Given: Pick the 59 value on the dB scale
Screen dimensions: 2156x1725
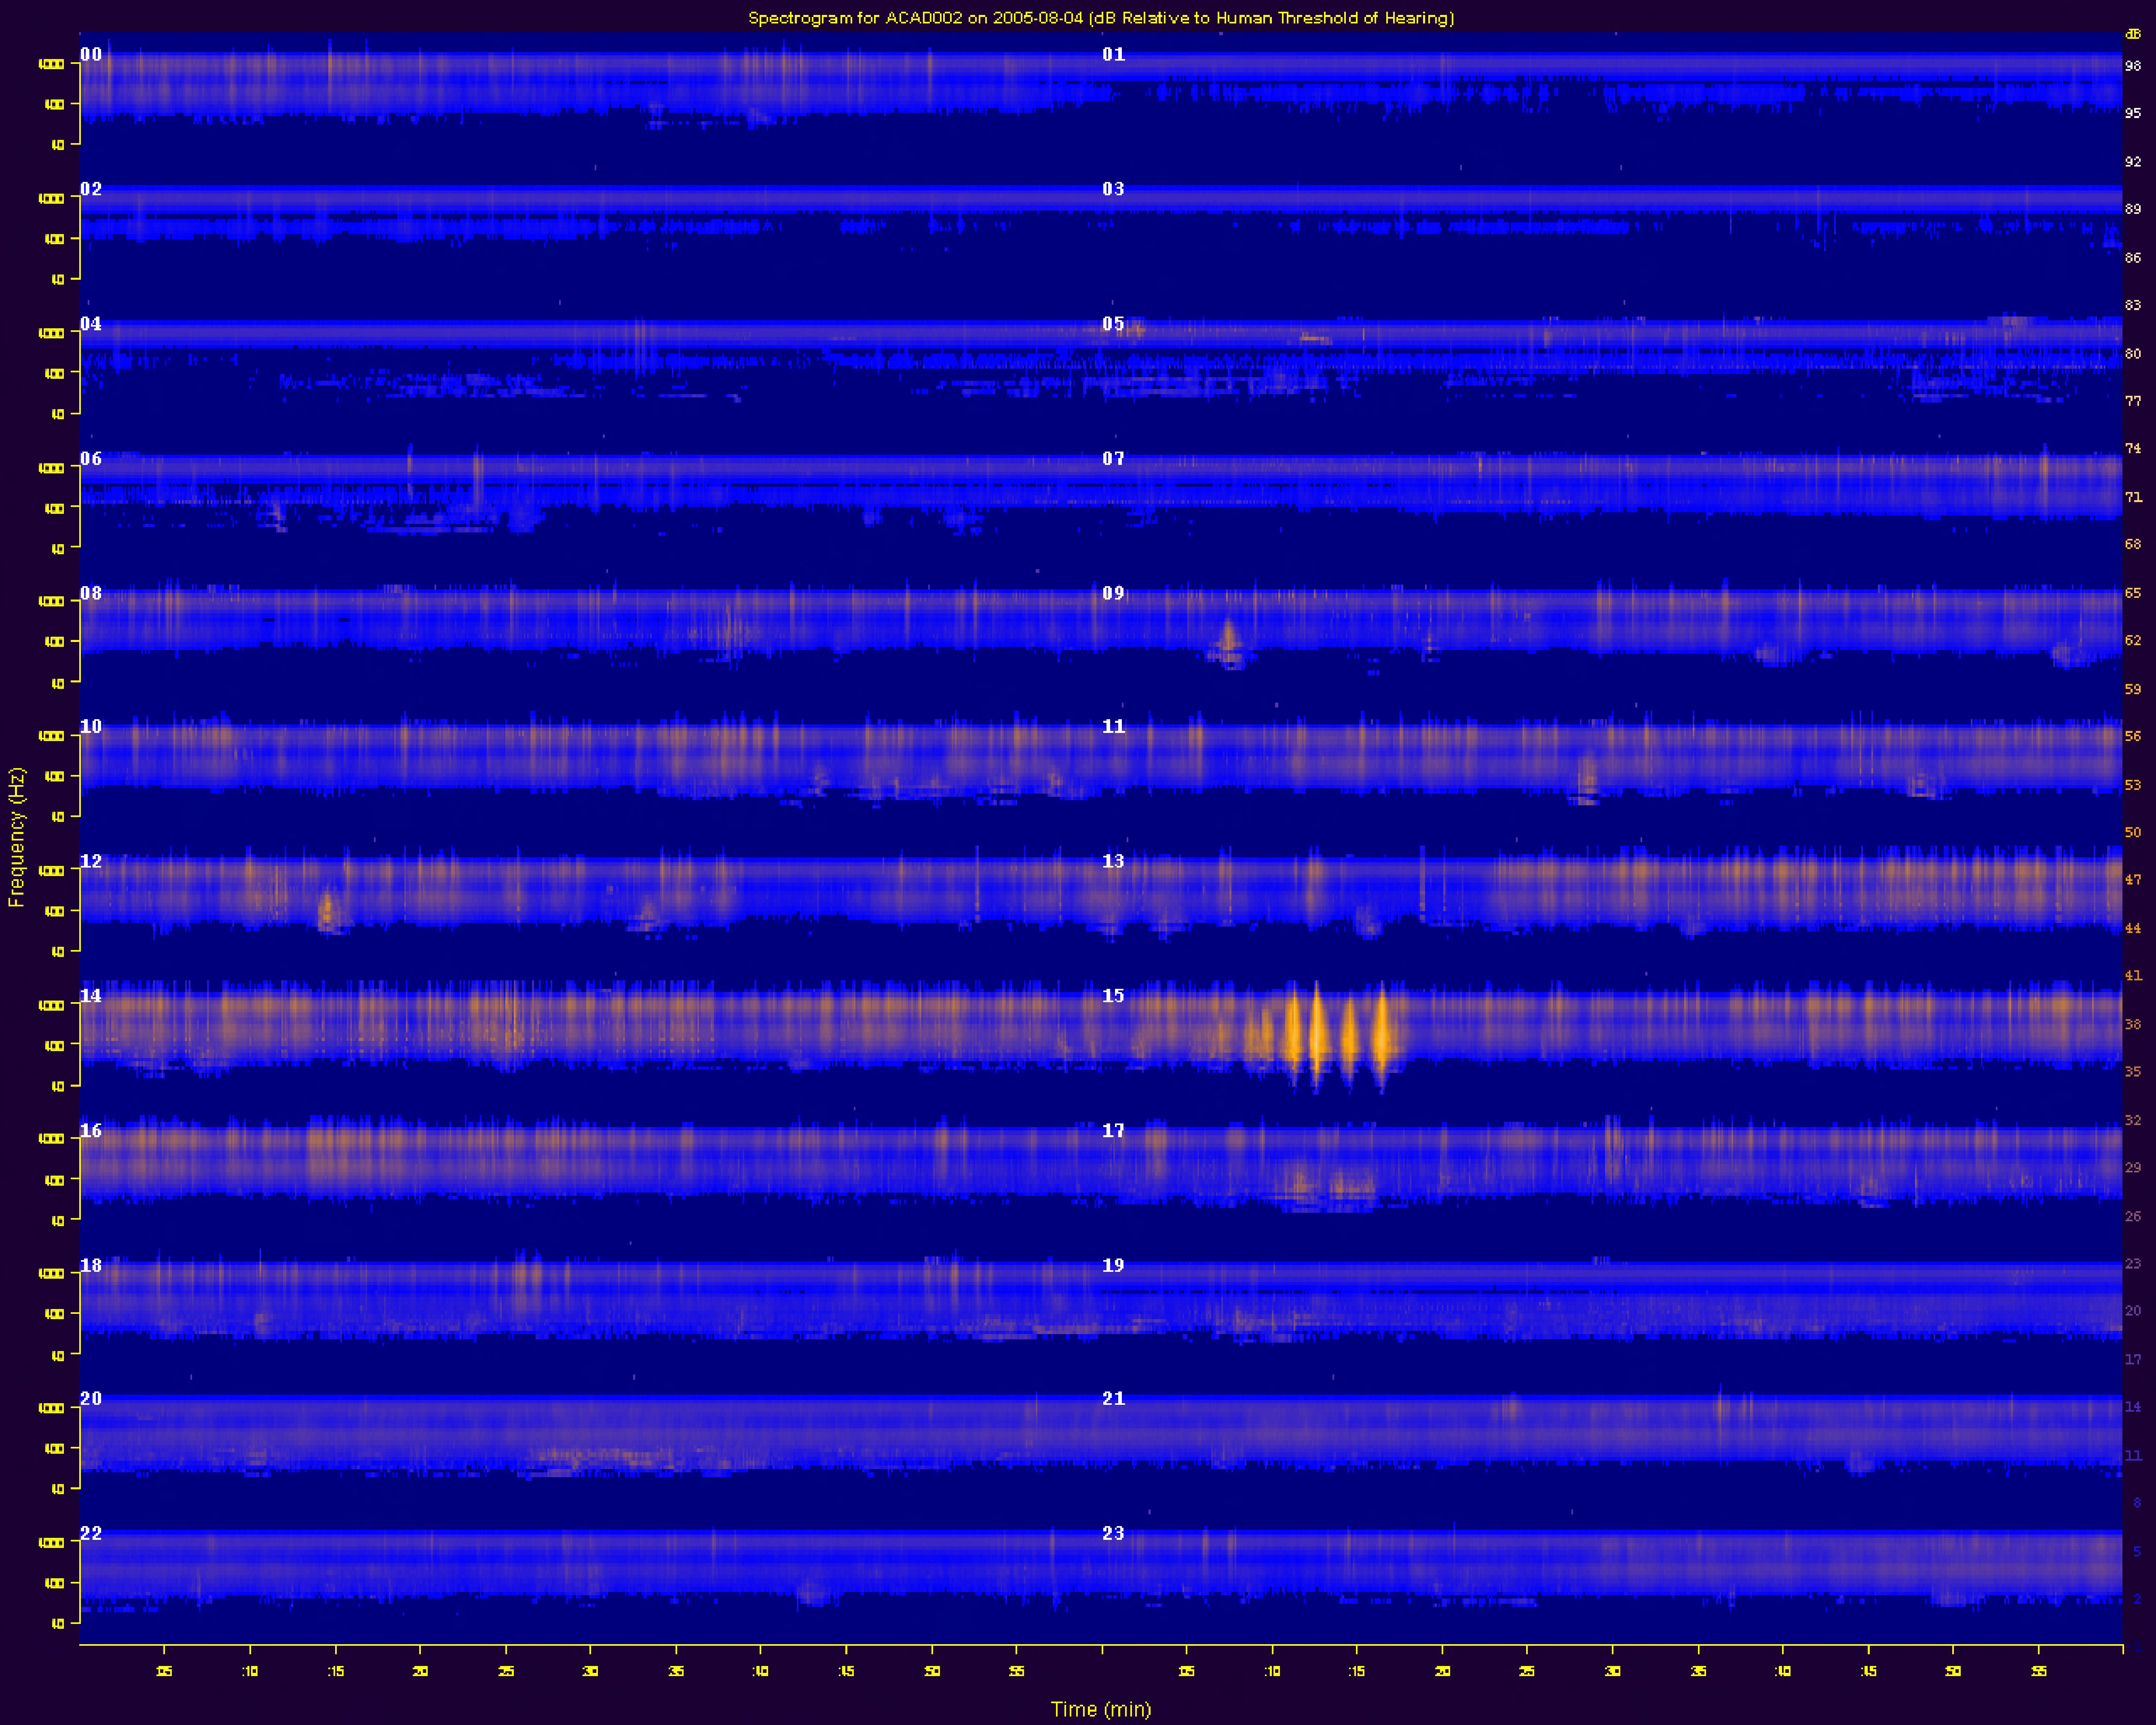Looking at the screenshot, I should click(x=2133, y=689).
